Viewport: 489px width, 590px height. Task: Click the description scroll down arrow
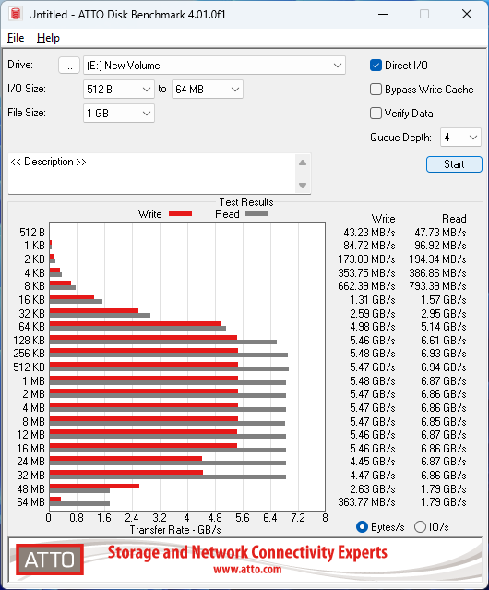303,186
